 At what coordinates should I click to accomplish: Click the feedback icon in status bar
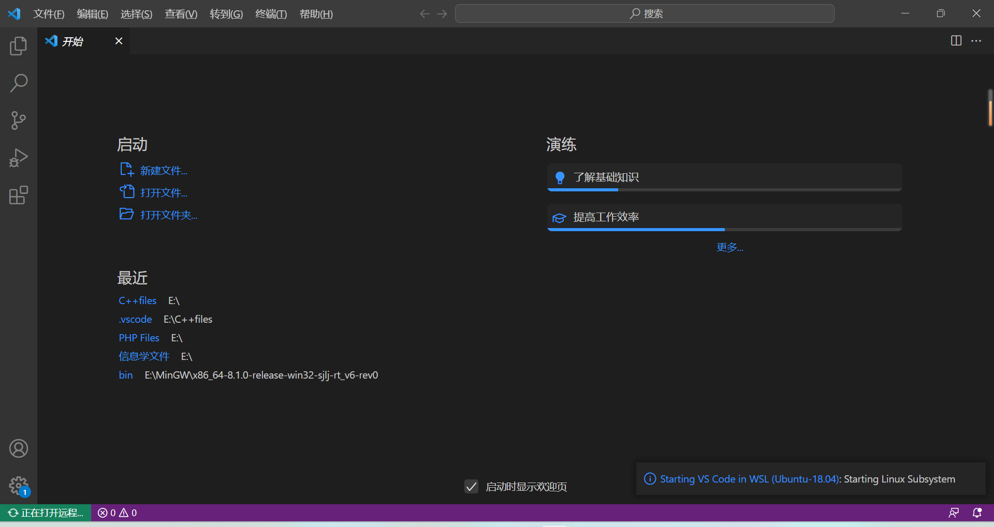pos(954,513)
